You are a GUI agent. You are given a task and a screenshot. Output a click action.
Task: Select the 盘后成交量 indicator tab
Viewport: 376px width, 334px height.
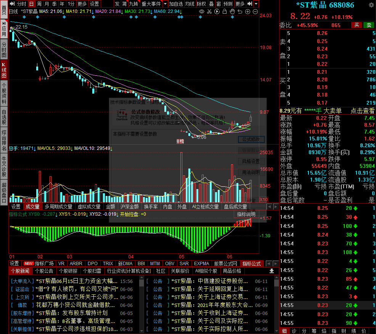[235, 207]
